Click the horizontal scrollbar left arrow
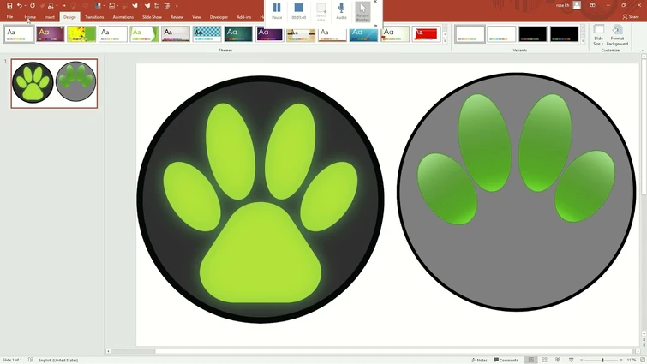Screen dimensions: 647x364 tap(108, 351)
